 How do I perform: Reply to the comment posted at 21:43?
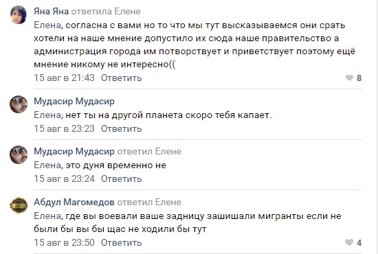121,78
